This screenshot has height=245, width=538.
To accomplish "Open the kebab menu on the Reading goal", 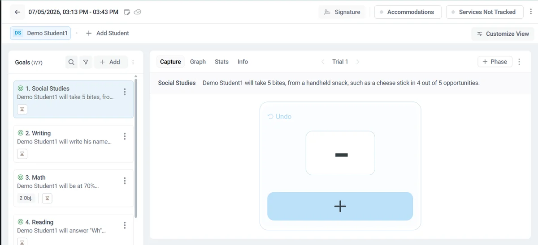I will coord(125,225).
